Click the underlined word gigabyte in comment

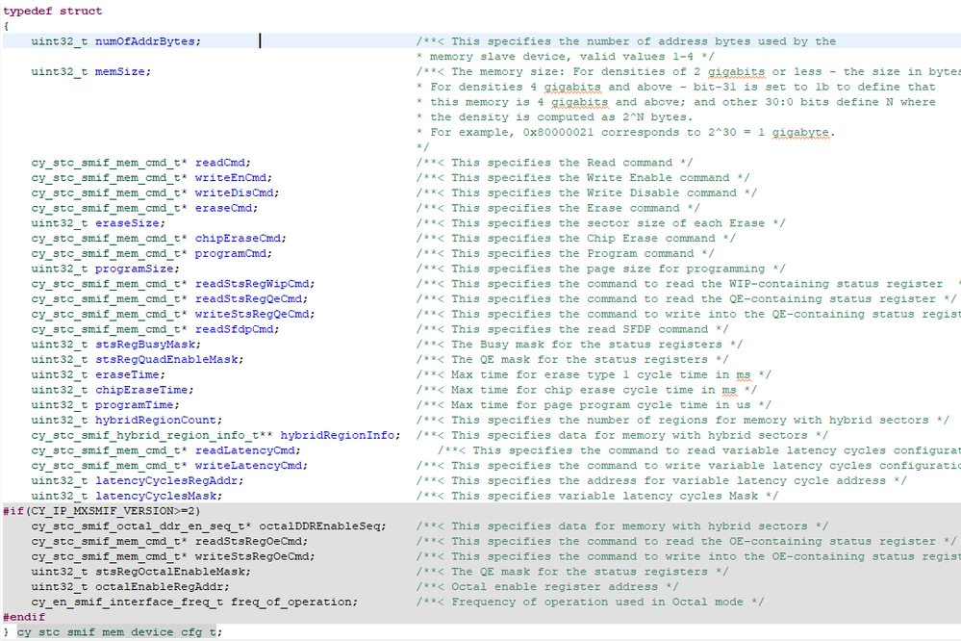point(800,133)
